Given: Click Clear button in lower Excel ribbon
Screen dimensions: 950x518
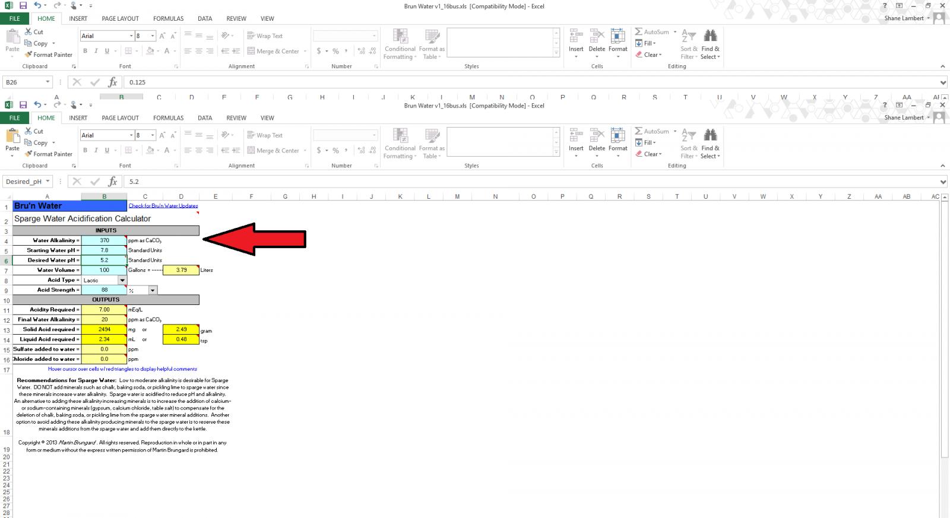Looking at the screenshot, I should tap(647, 154).
